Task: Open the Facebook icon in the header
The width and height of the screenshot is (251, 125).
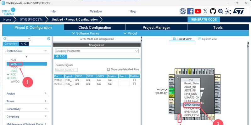Action: click(x=190, y=11)
